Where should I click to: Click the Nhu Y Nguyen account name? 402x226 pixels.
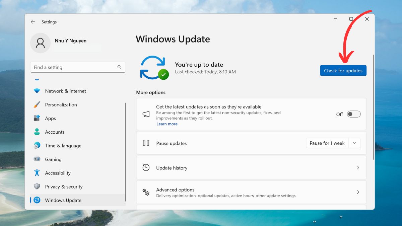[71, 41]
